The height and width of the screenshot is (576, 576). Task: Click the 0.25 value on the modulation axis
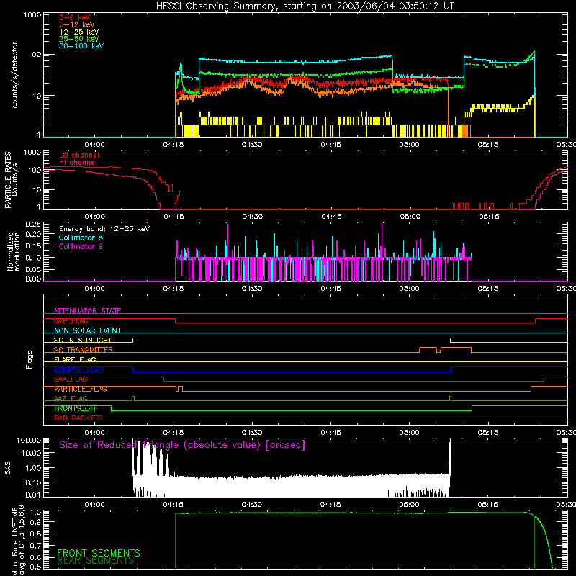click(33, 225)
